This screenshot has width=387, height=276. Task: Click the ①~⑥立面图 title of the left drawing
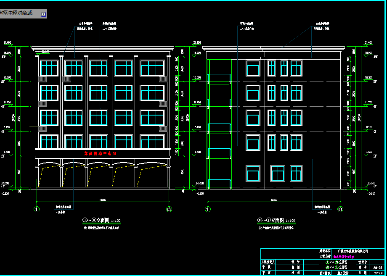tap(96, 220)
